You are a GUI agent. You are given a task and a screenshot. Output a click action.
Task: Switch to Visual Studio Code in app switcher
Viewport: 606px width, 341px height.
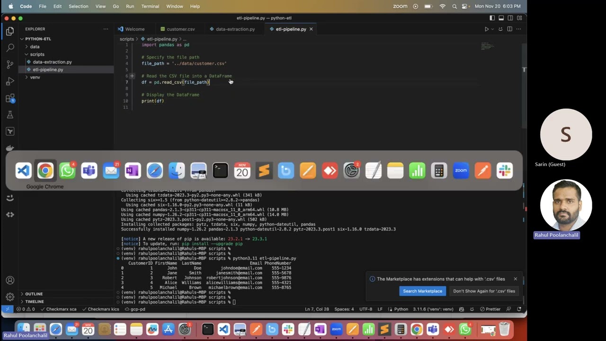click(23, 170)
